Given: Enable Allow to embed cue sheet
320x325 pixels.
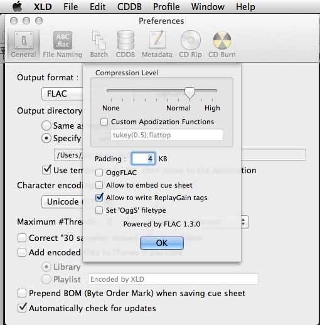Looking at the screenshot, I should [99, 185].
